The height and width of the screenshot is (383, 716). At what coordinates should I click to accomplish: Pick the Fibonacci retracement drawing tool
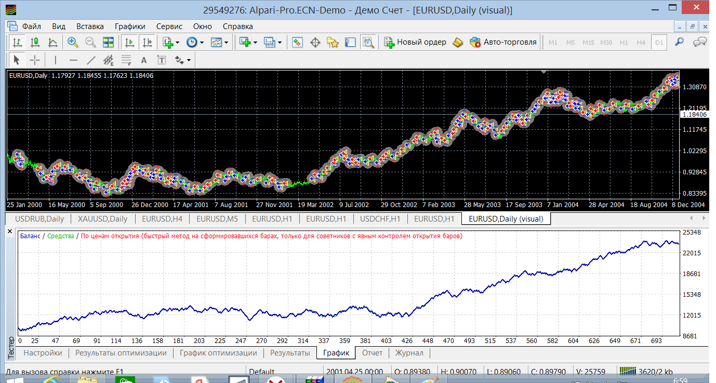(126, 60)
